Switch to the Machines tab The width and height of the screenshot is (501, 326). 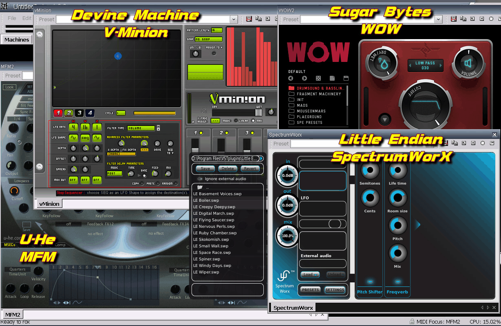[17, 40]
